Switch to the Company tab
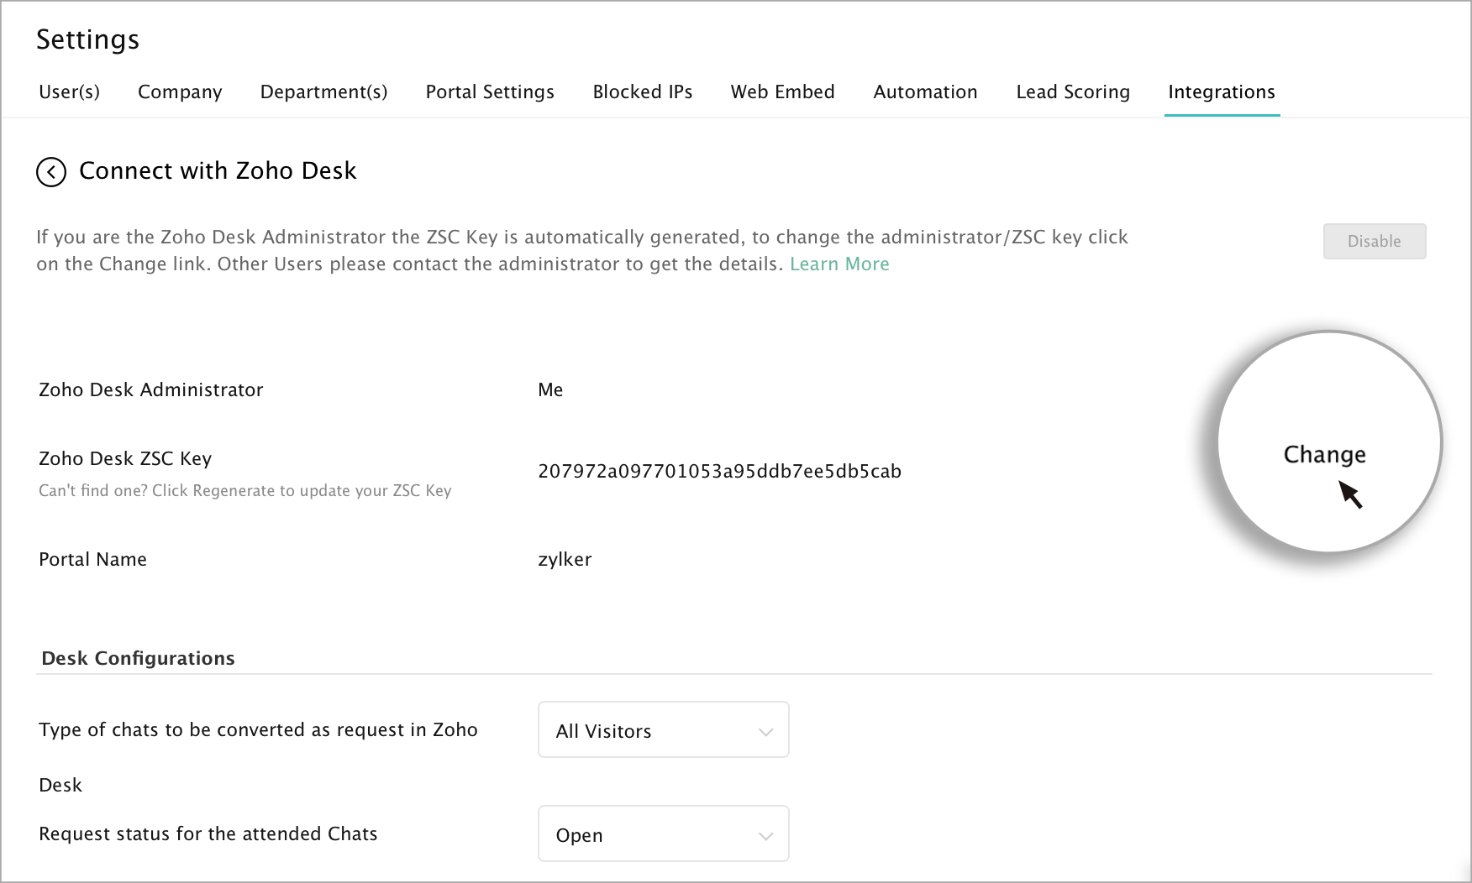Image resolution: width=1472 pixels, height=883 pixels. pos(180,91)
